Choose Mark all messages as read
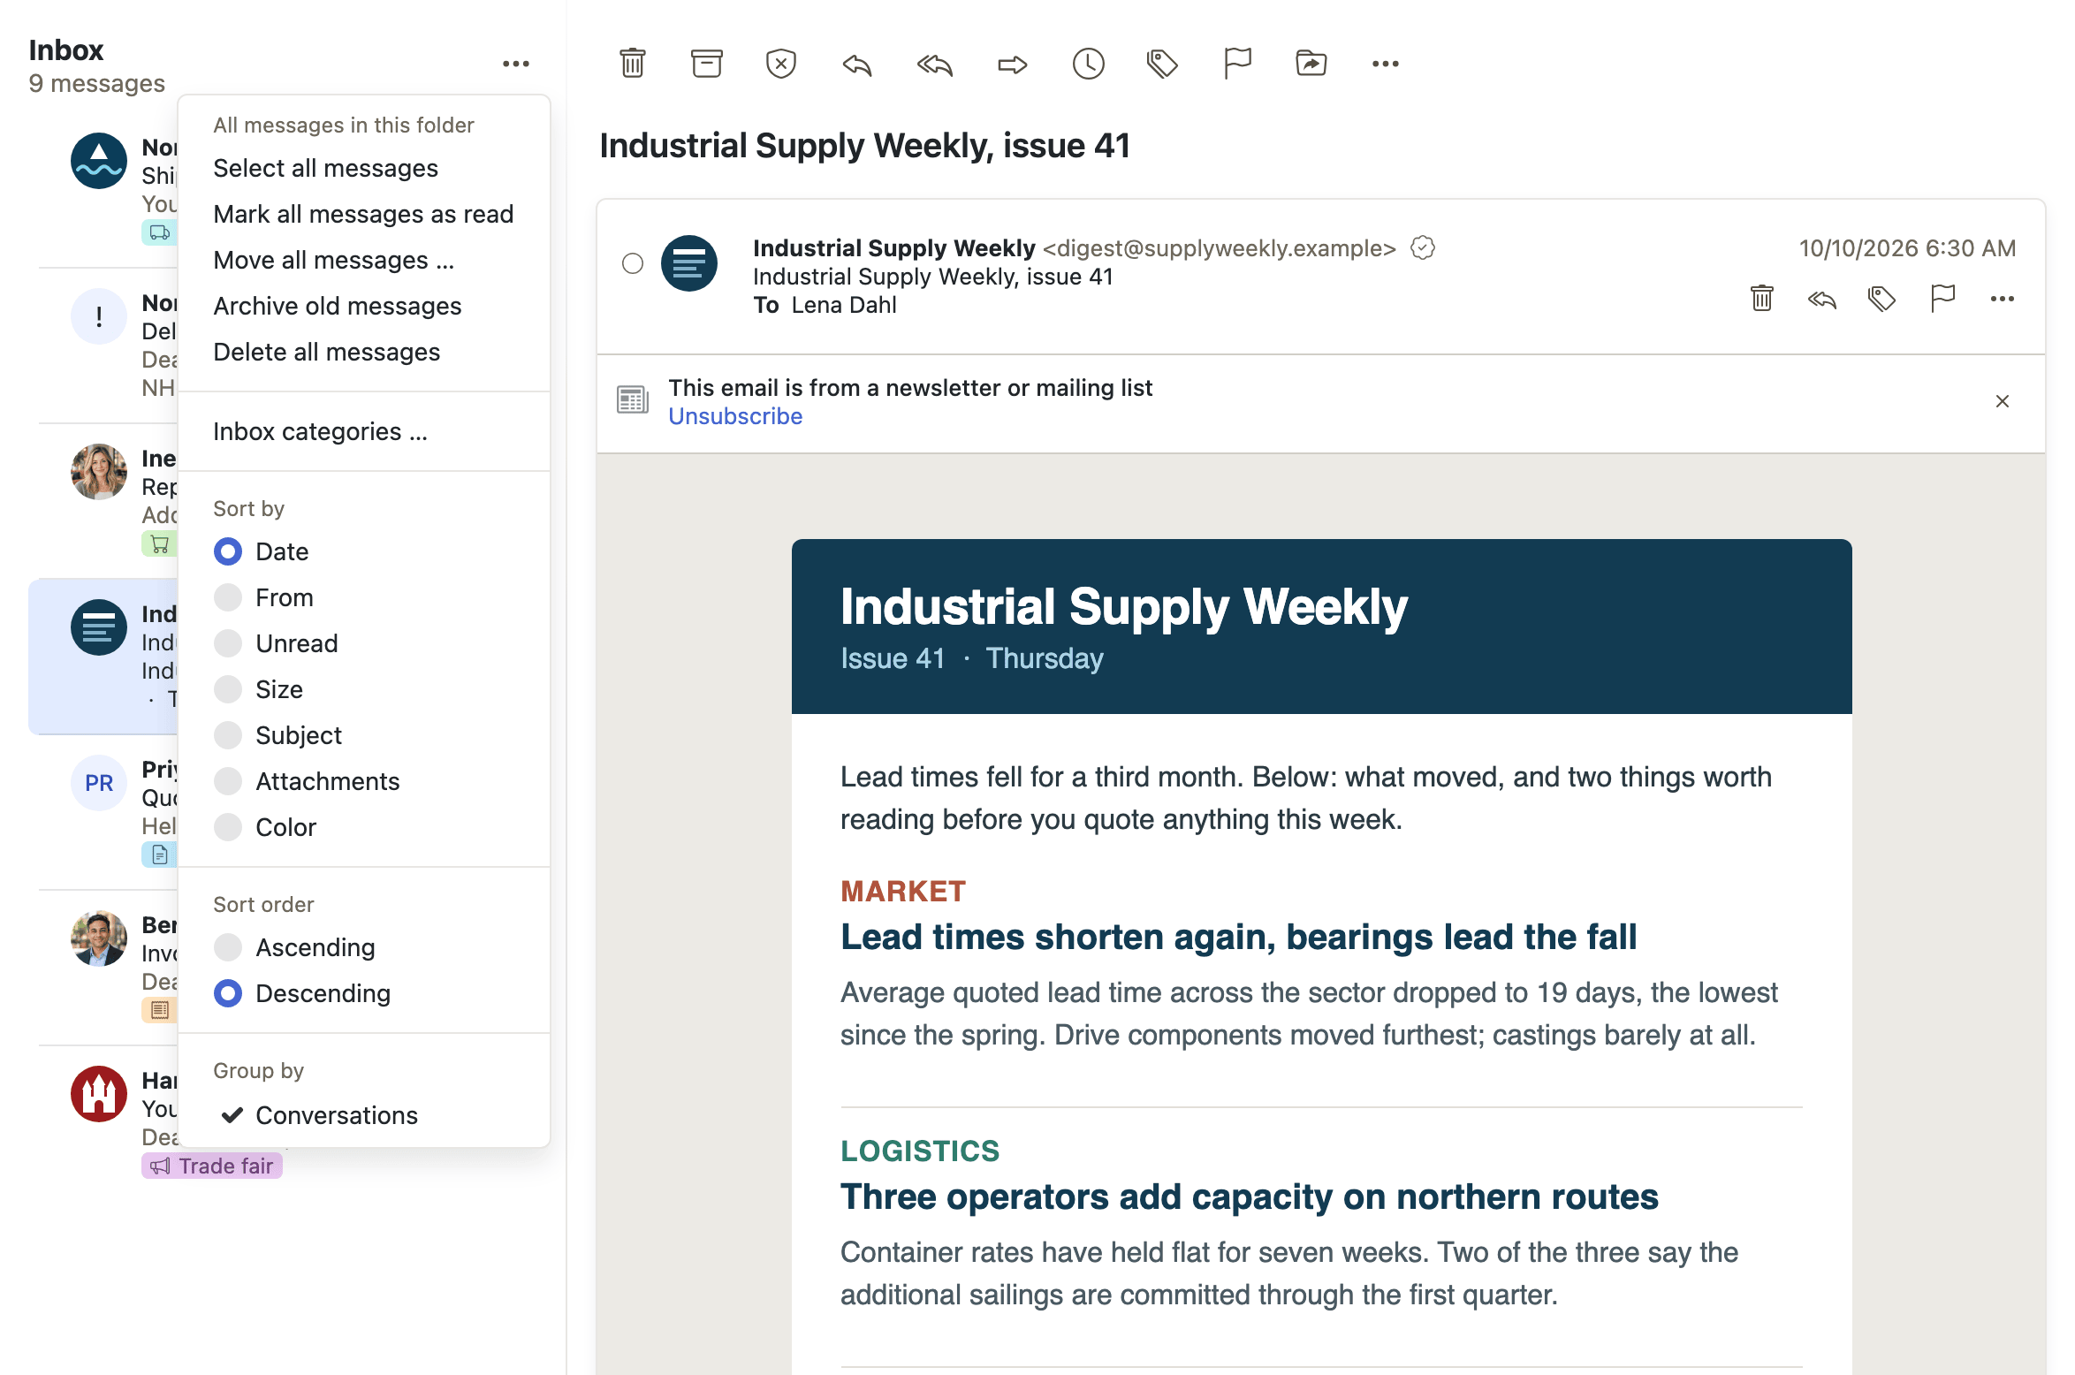This screenshot has height=1375, width=2075. [x=363, y=214]
